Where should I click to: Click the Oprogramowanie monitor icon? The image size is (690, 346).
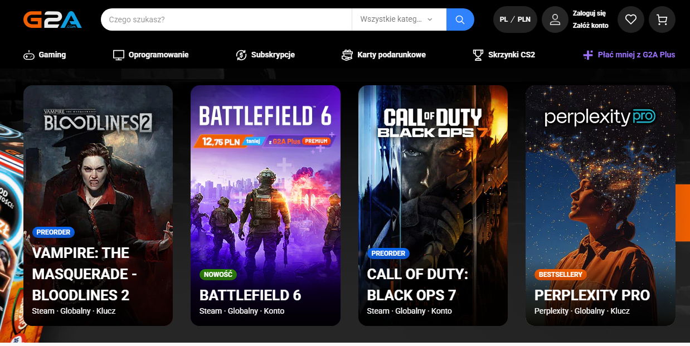point(118,55)
